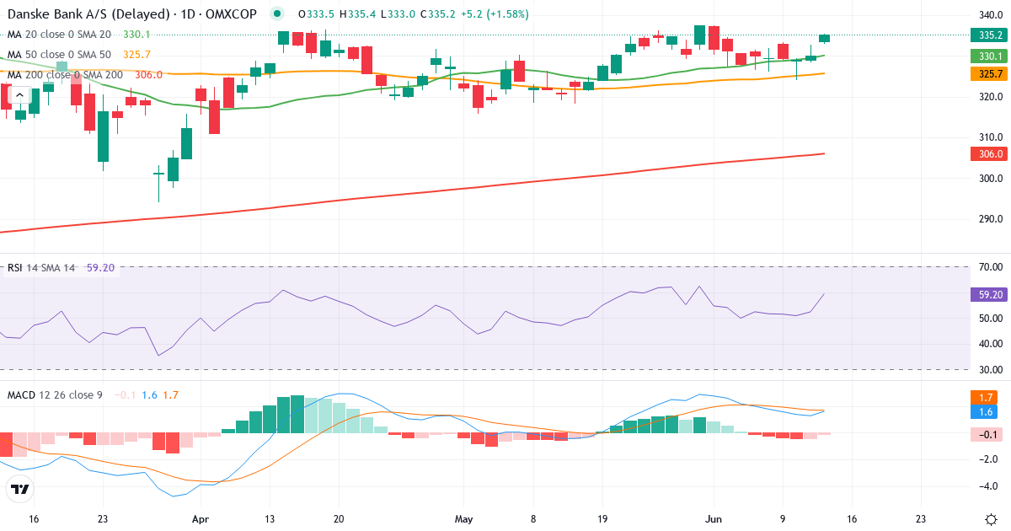Click the 340.0 label on the price axis
1011x531 pixels.
pos(990,14)
